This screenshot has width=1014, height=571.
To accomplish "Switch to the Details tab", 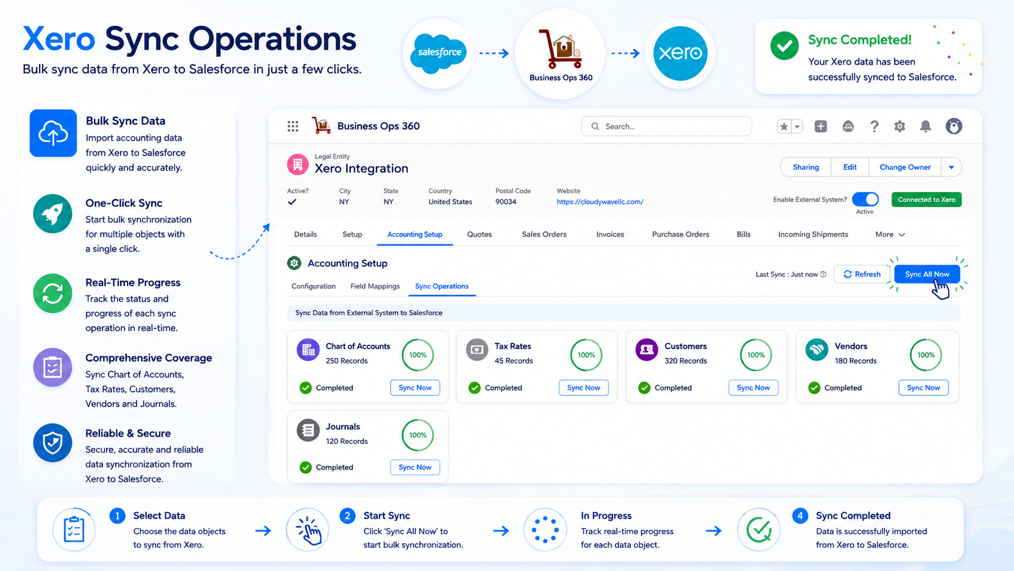I will 306,234.
